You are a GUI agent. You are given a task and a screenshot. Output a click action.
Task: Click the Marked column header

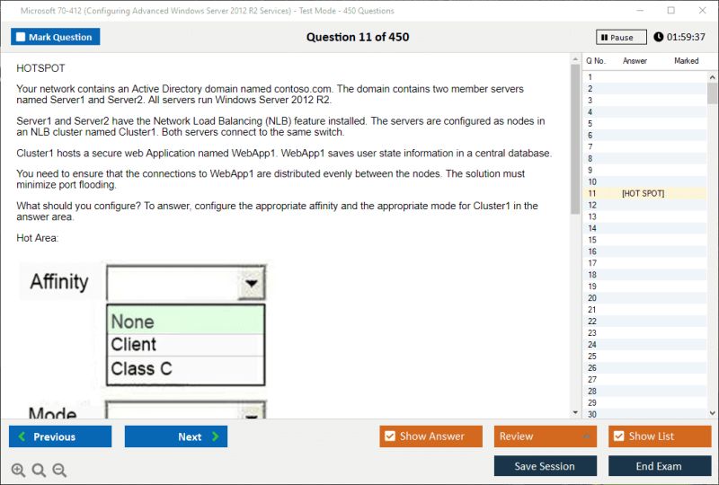pyautogui.click(x=686, y=61)
